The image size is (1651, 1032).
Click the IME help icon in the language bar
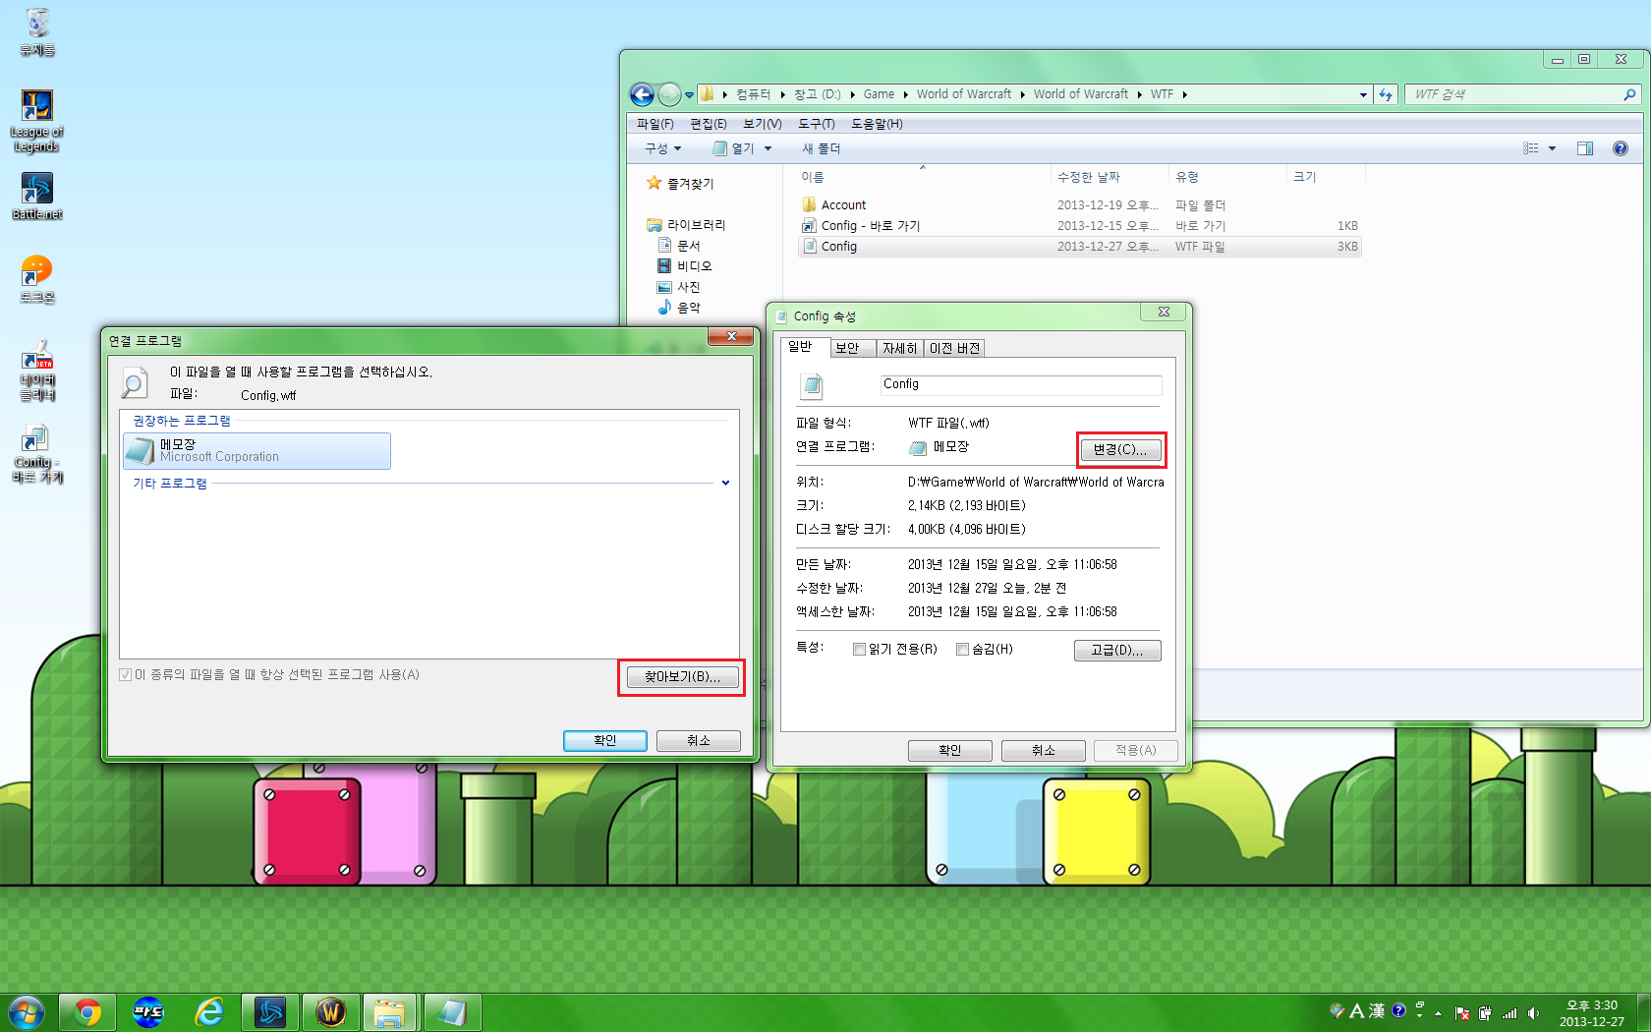1398,1010
